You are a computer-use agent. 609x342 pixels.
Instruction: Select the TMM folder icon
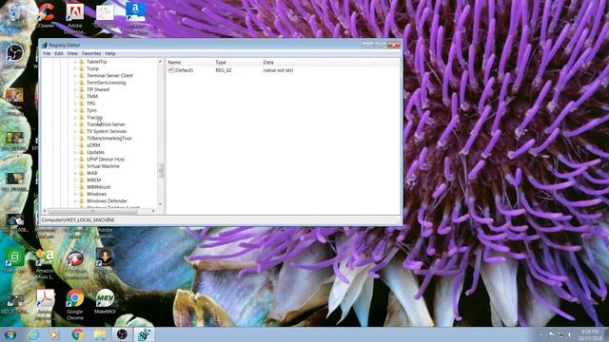pyautogui.click(x=82, y=97)
